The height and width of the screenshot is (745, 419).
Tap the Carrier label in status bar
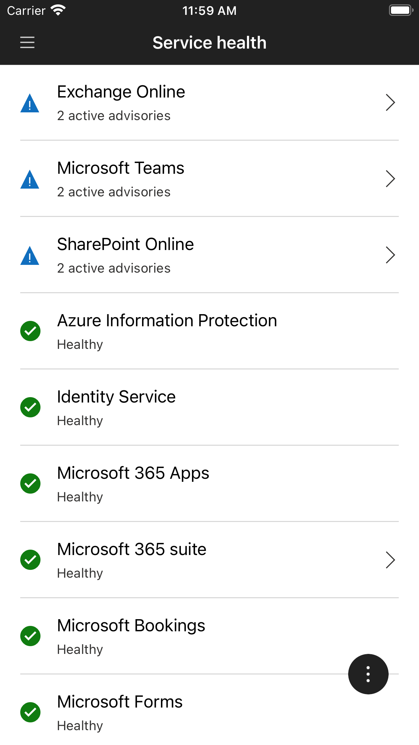pyautogui.click(x=26, y=11)
